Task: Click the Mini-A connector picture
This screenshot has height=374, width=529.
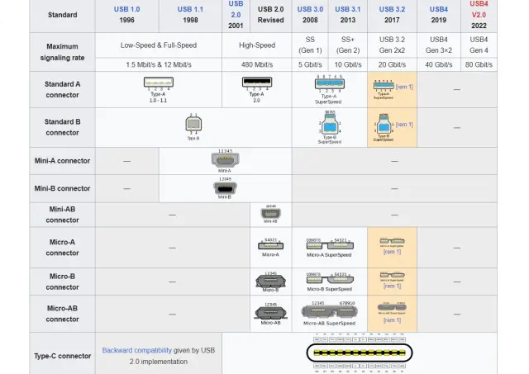Action: click(x=225, y=160)
